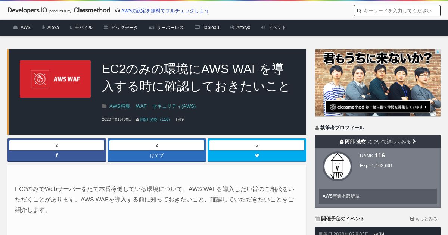Open the もっとみる events link
This screenshot has width=448, height=235.
(x=424, y=219)
